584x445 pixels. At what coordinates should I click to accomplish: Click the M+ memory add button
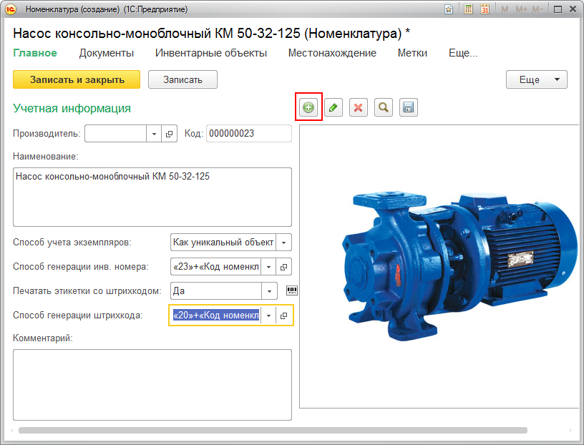[x=521, y=9]
